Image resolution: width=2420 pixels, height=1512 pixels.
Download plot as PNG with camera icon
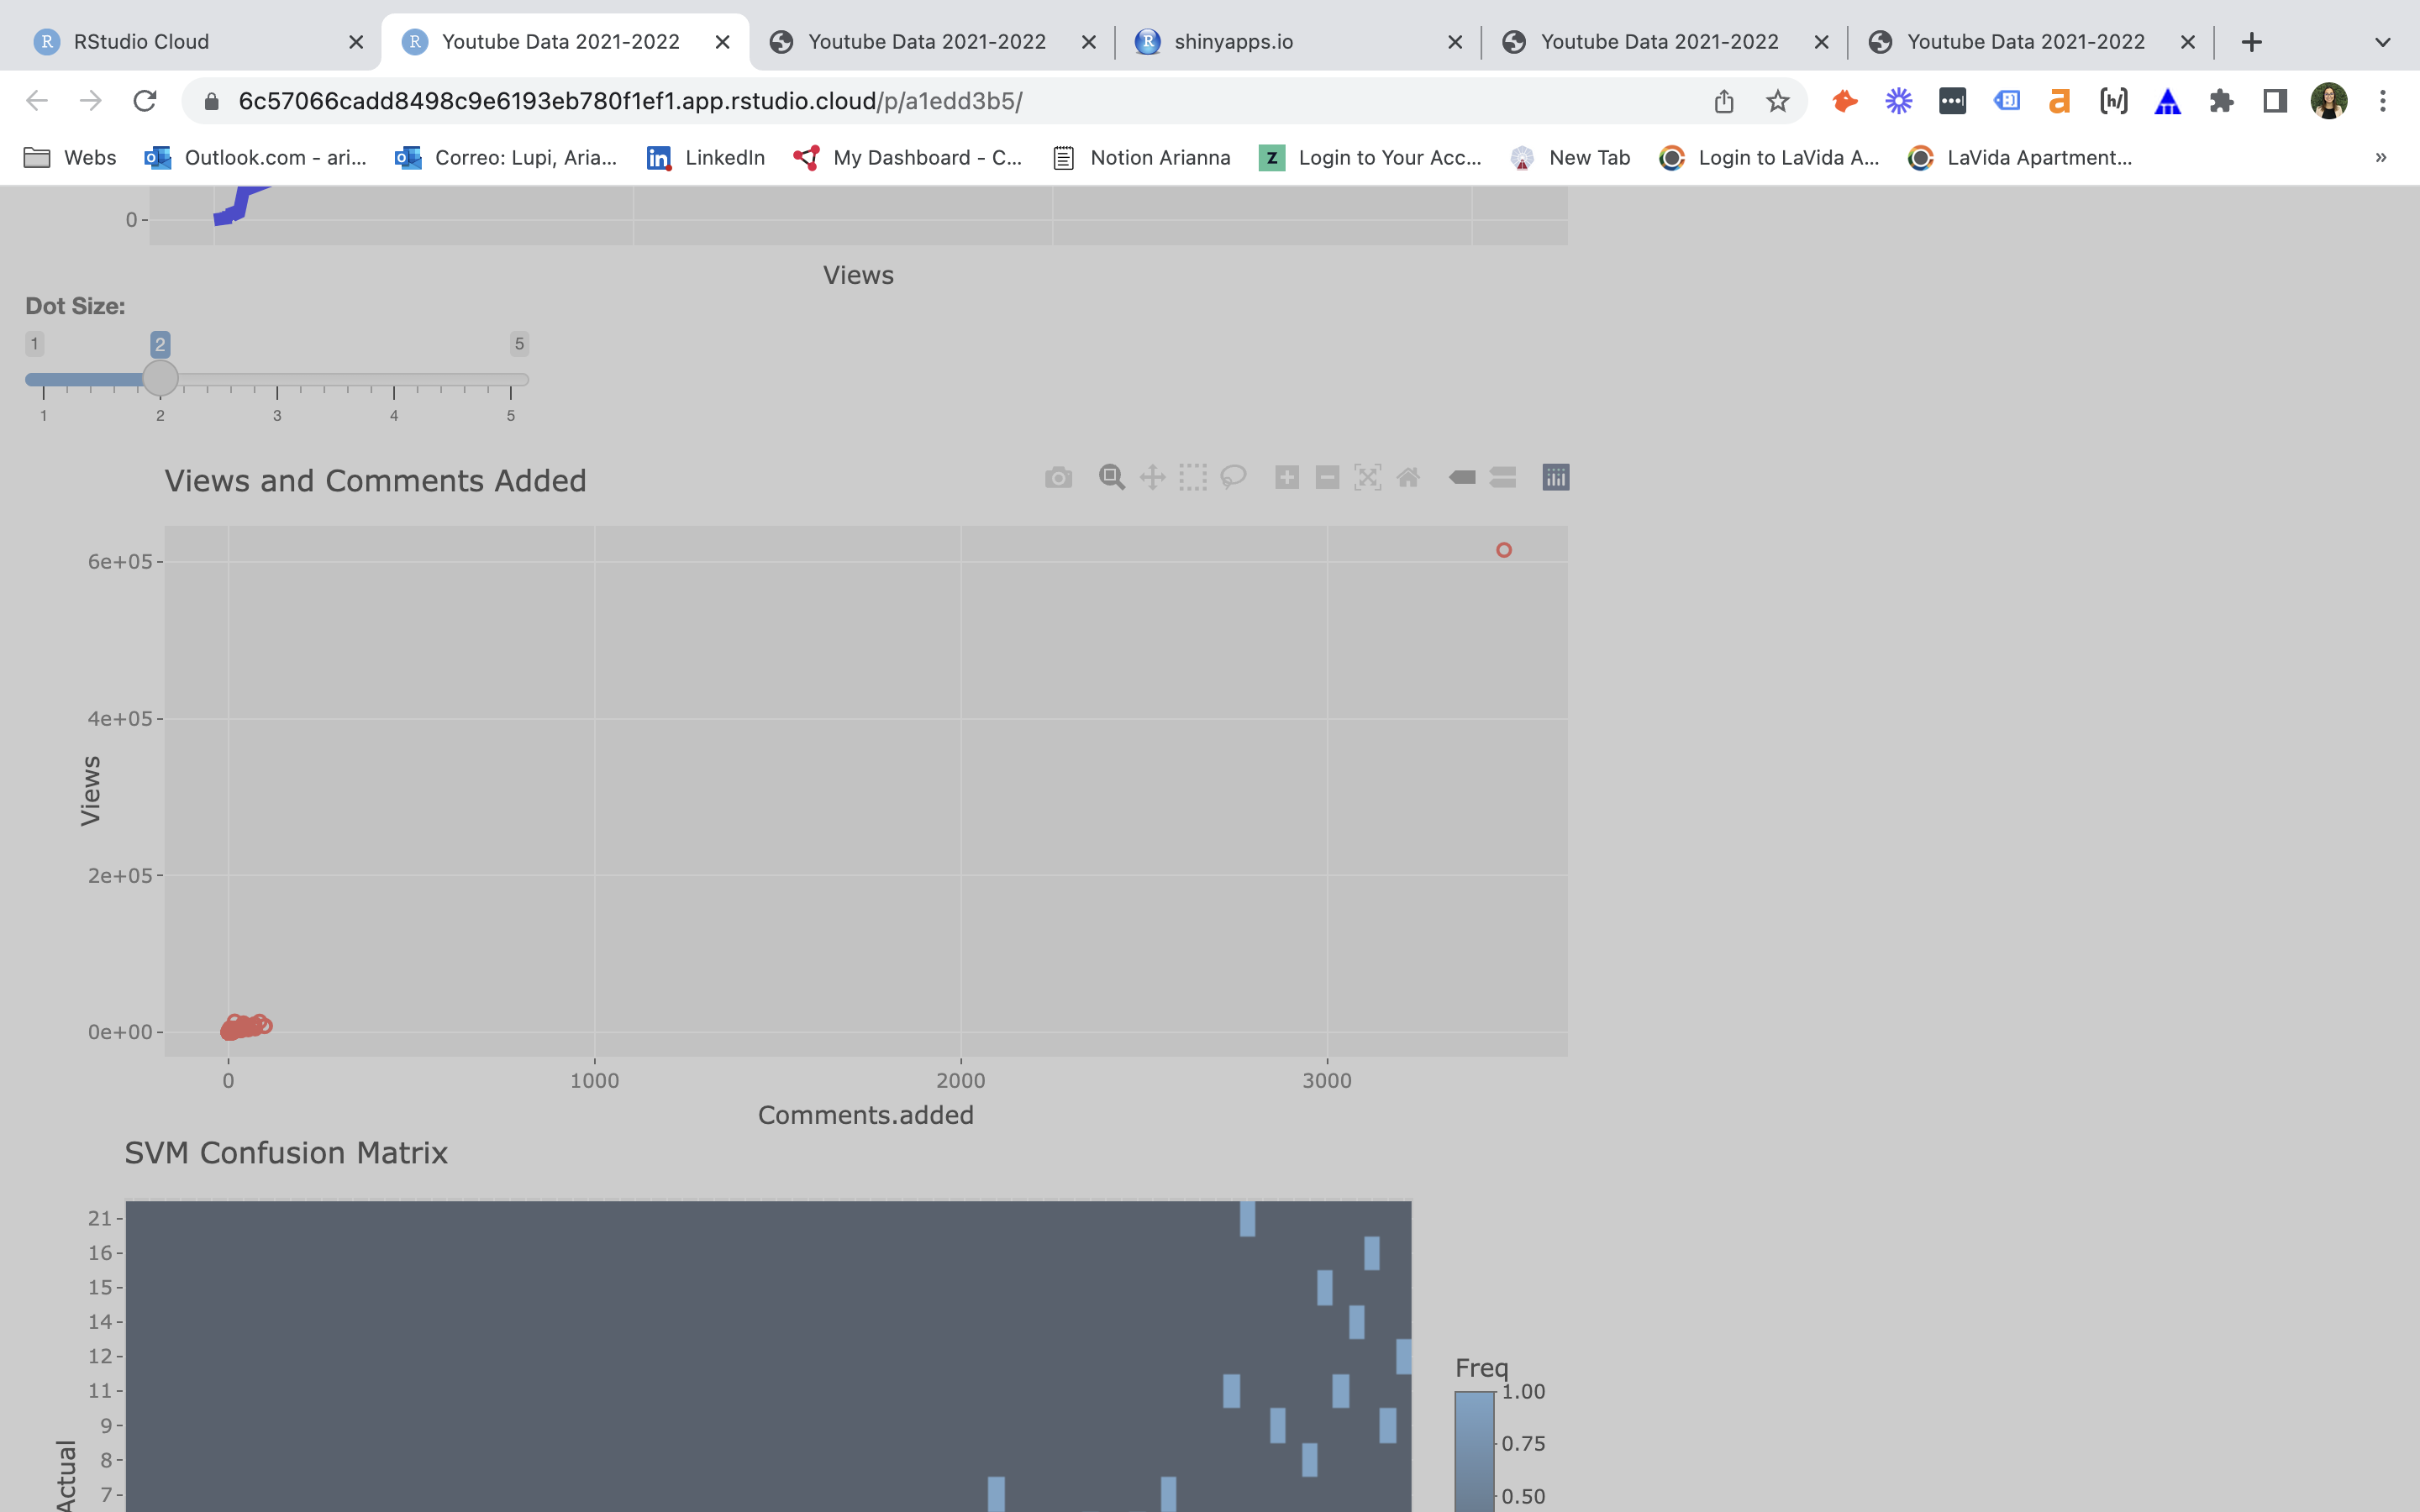1058,478
